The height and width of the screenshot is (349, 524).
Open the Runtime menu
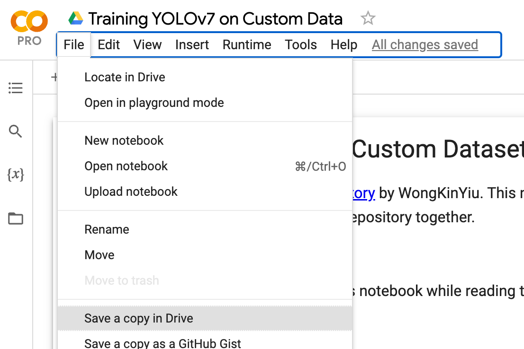[x=246, y=44]
